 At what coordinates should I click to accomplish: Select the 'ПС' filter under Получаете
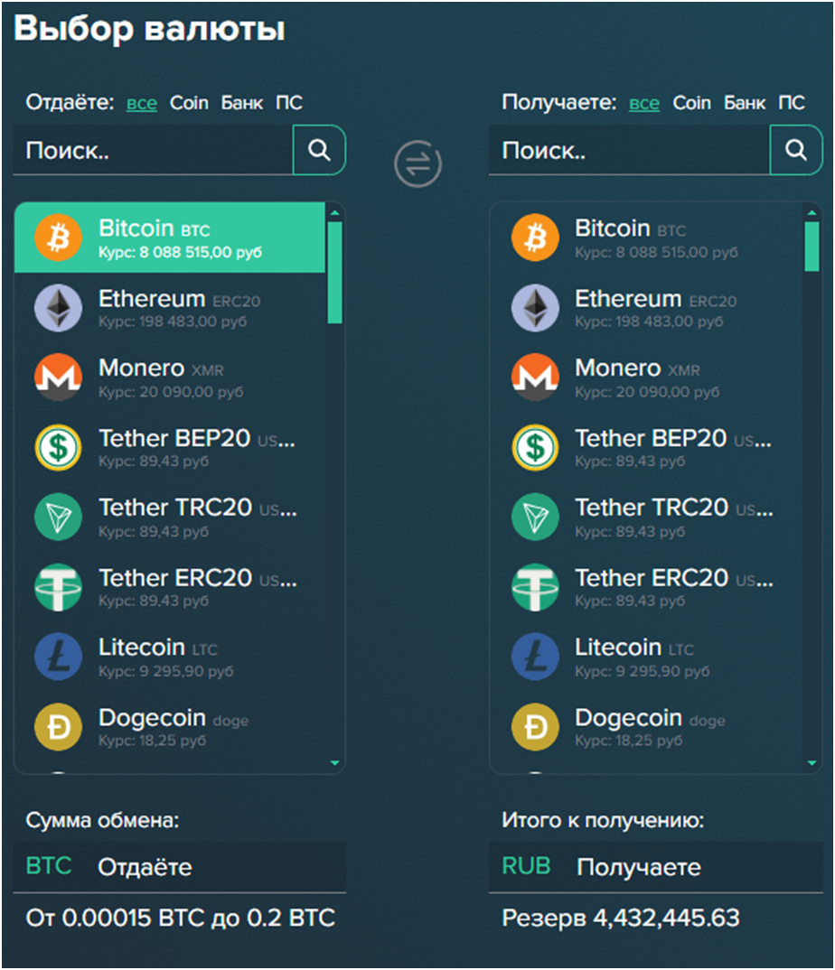792,103
